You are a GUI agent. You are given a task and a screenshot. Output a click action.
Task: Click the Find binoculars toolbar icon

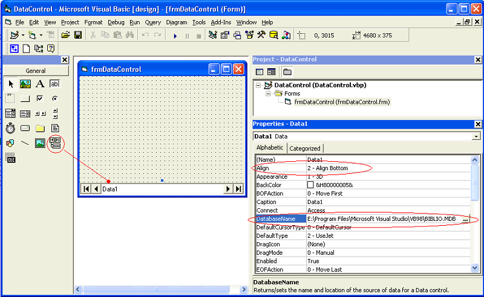click(129, 35)
